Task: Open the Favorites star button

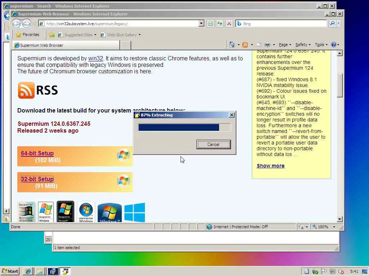Action: point(27,35)
